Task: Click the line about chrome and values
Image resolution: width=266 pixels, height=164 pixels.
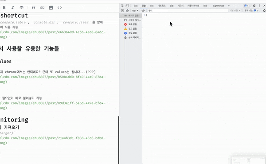Action: (x=48, y=72)
